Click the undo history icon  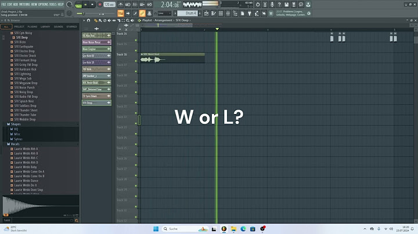pyautogui.click(x=258, y=5)
